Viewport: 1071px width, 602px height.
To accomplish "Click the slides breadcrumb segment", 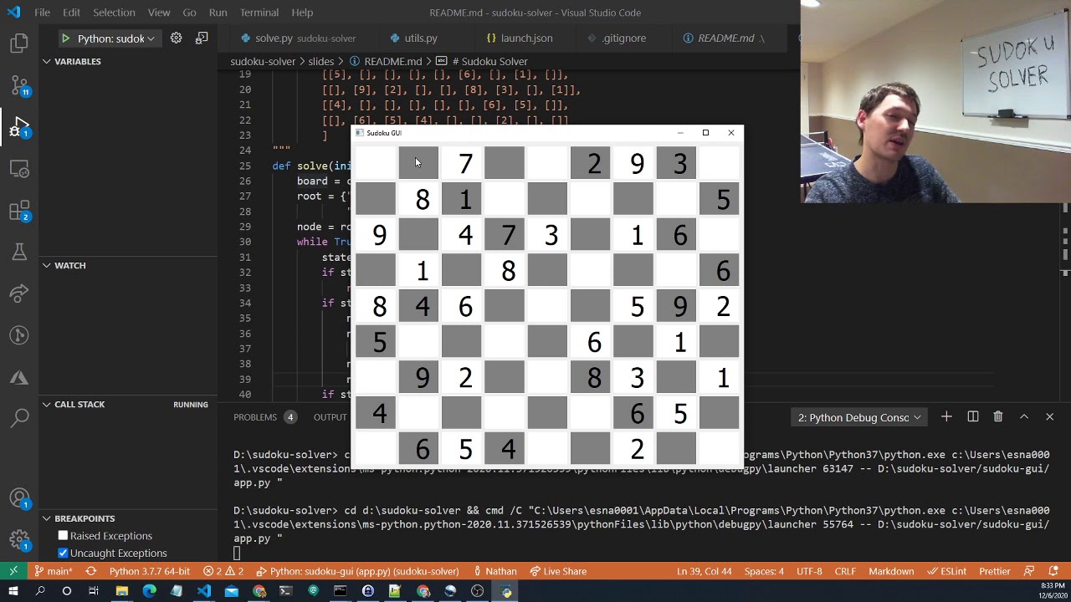I will 320,61.
